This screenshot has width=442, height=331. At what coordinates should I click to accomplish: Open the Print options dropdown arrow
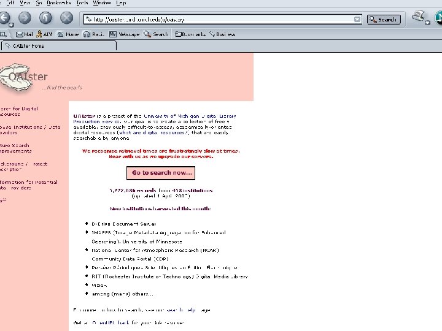pos(428,23)
